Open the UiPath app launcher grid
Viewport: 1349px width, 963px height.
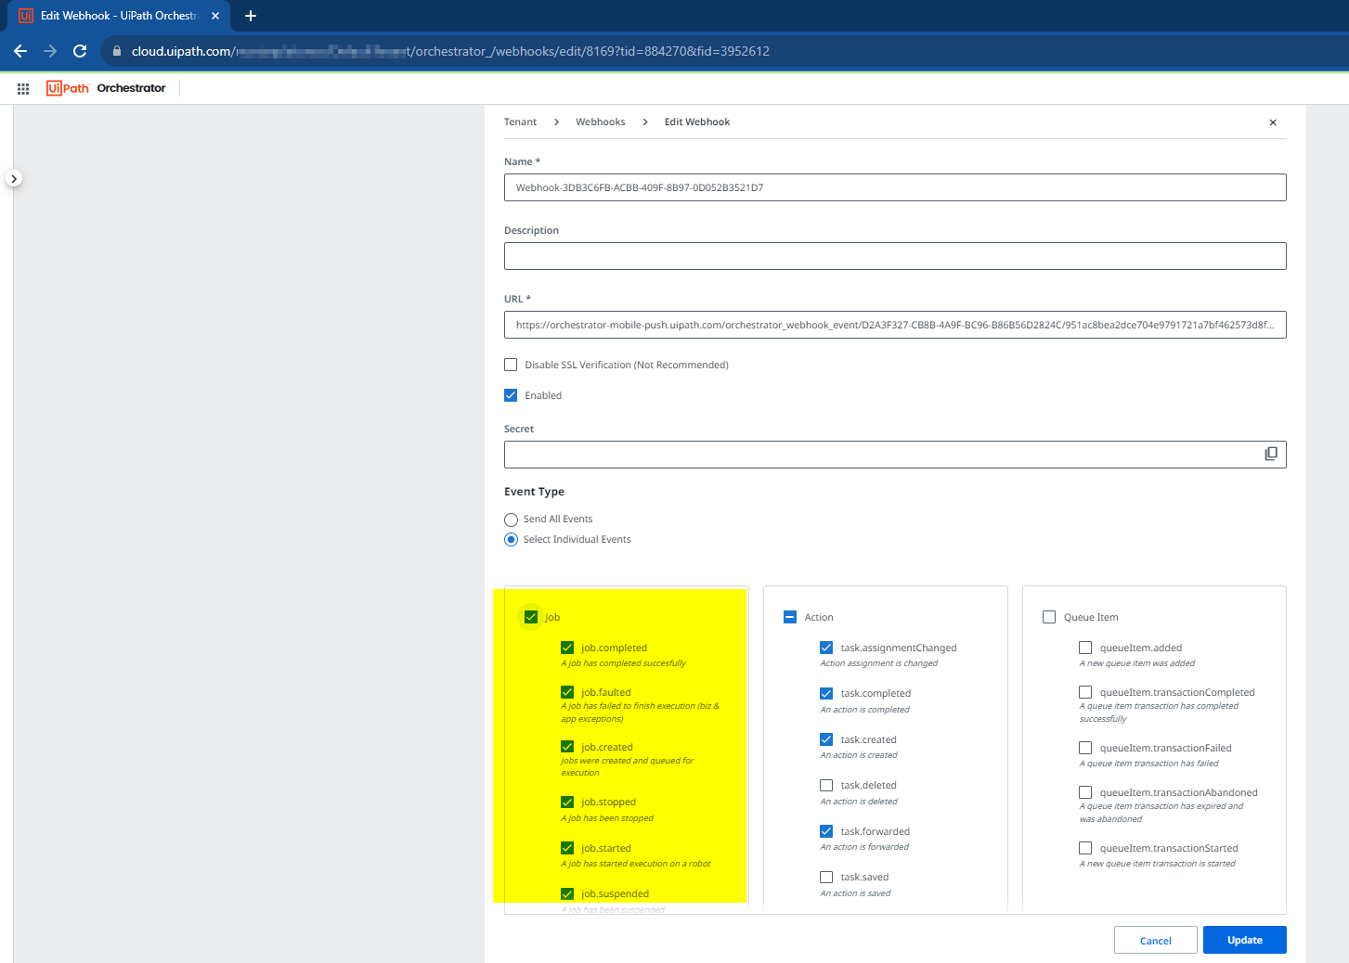coord(23,88)
